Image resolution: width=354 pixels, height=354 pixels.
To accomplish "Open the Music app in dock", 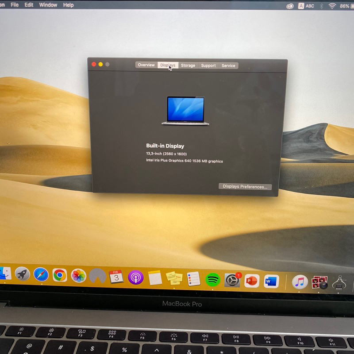I will pos(300,282).
